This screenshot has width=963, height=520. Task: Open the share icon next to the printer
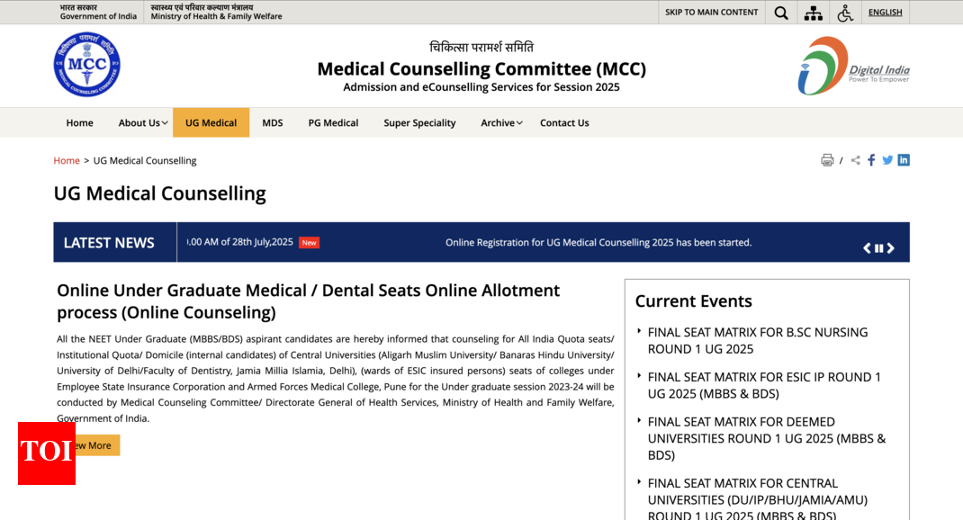[855, 159]
